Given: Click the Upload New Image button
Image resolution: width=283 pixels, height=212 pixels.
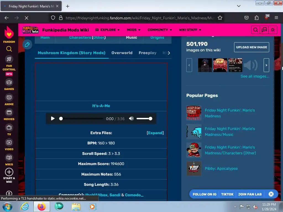Looking at the screenshot, I should point(251,47).
